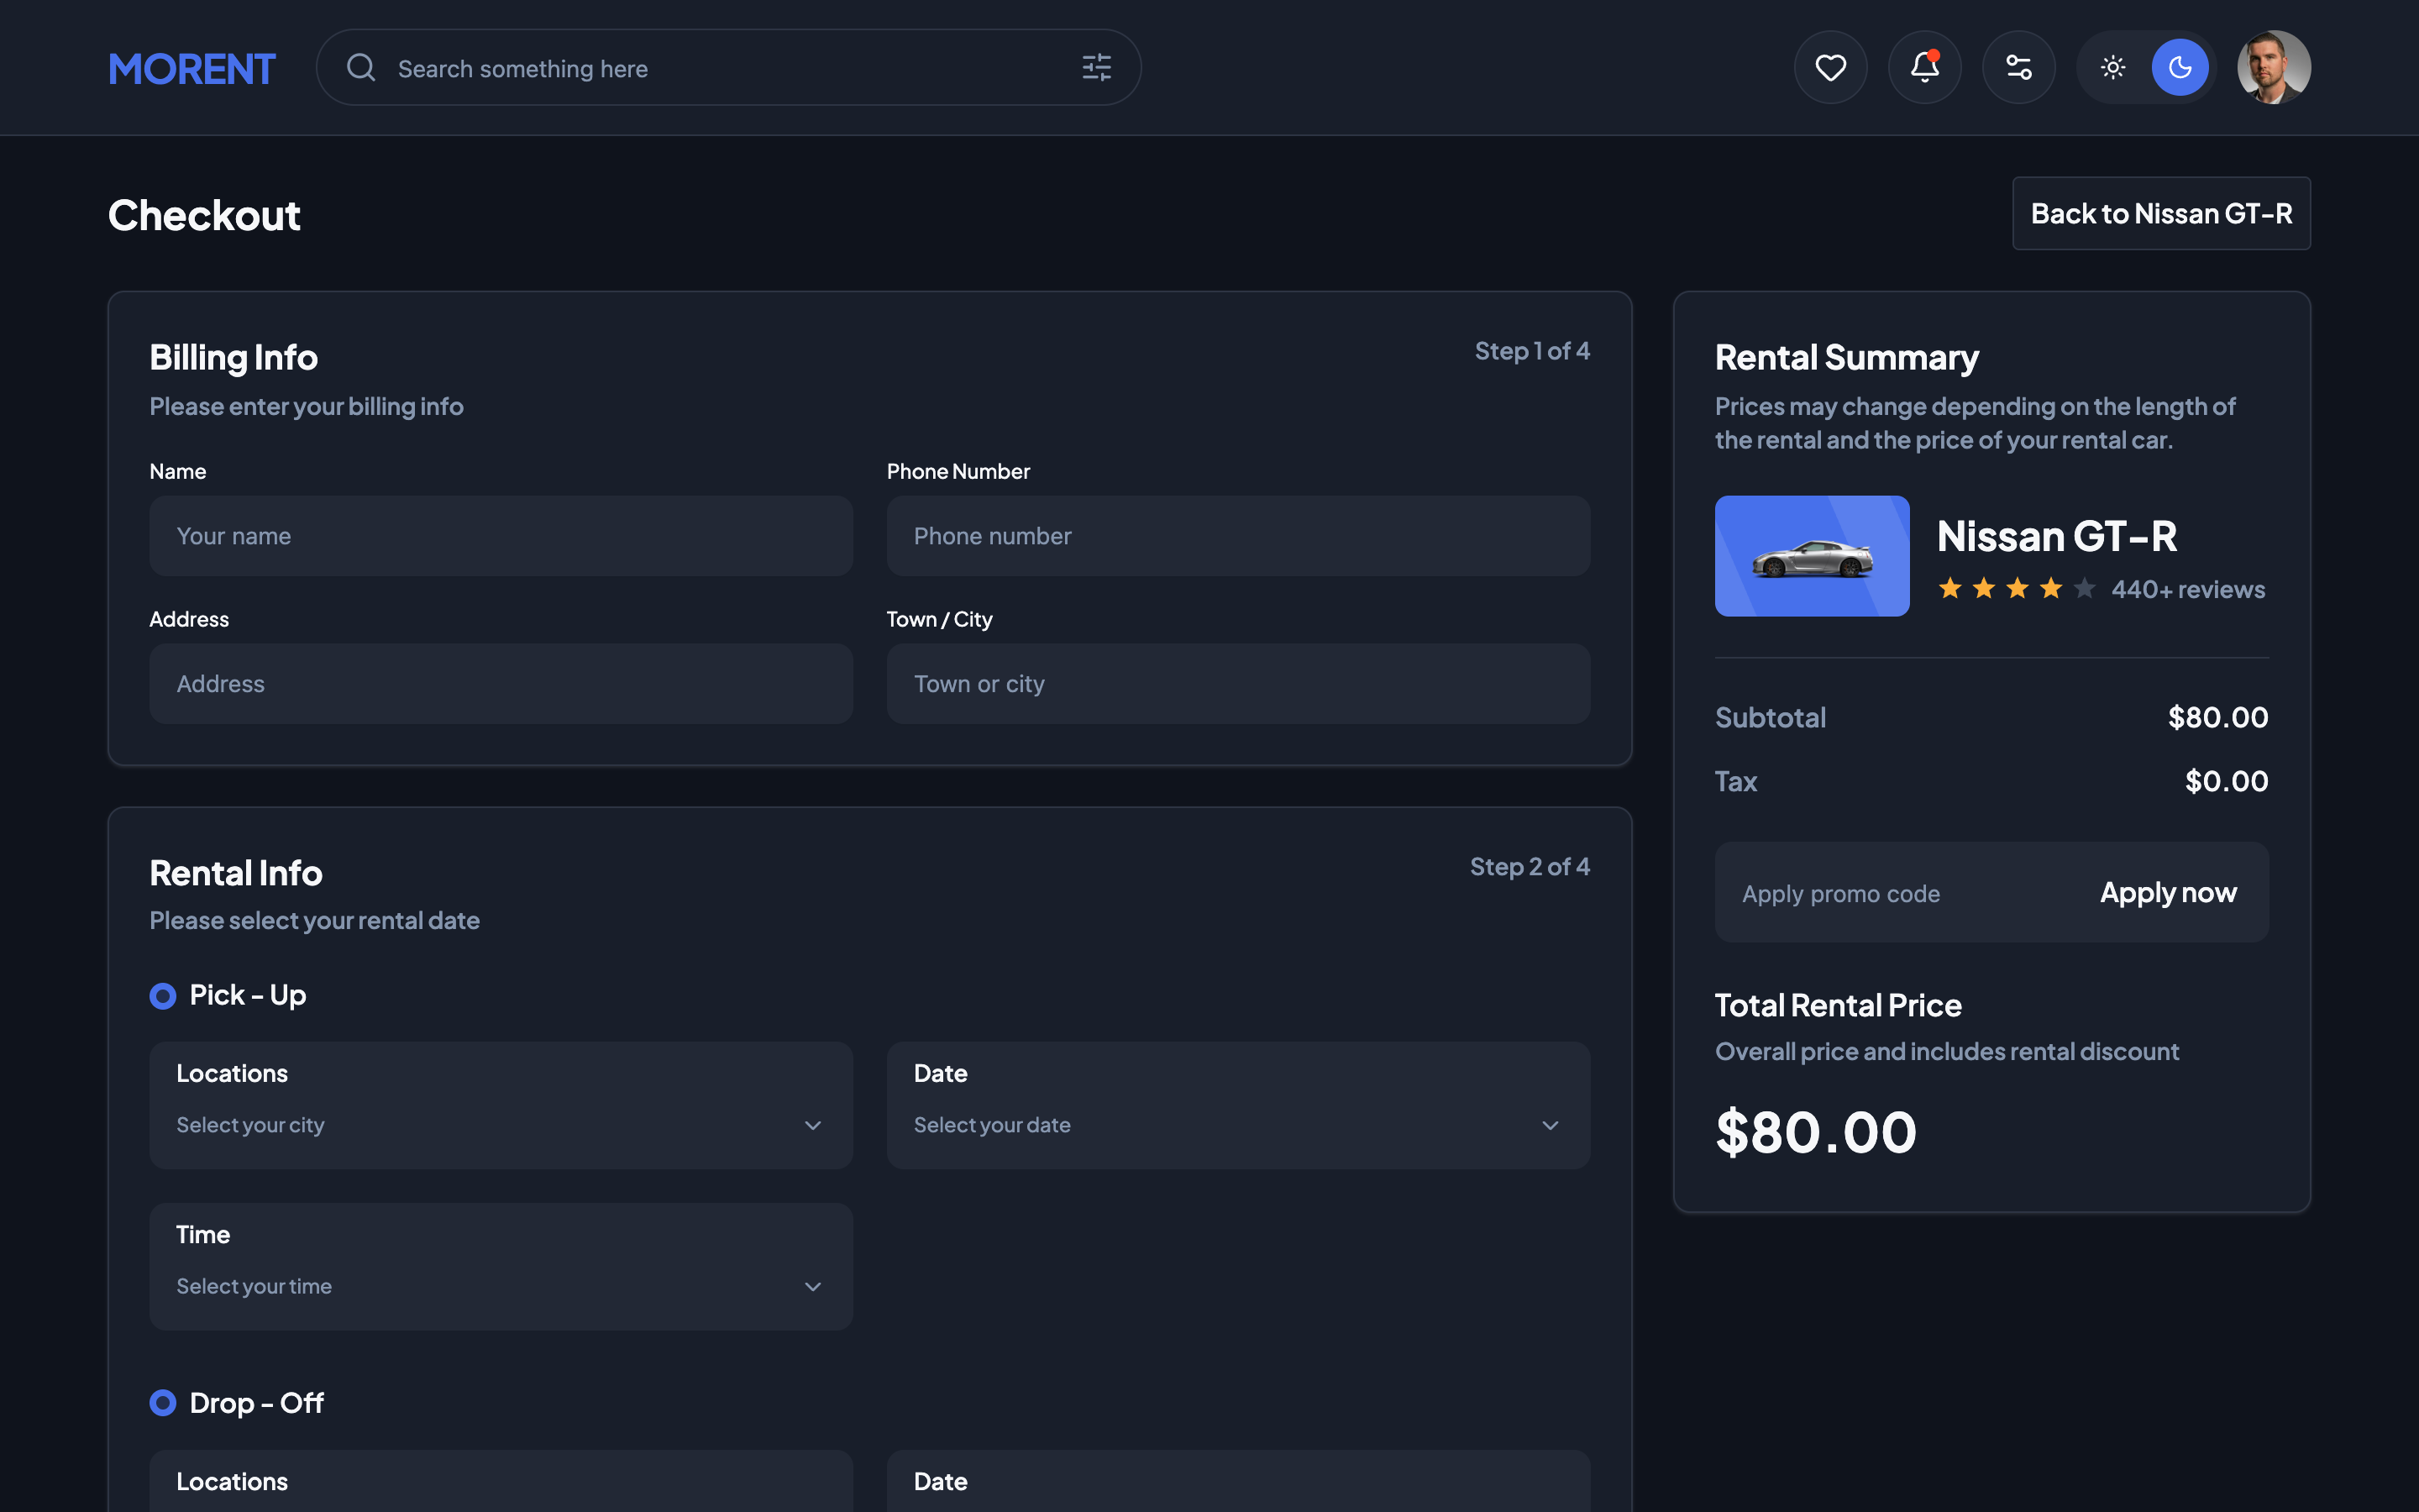
Task: Click Step 2 of 4 label
Action: 1530,867
